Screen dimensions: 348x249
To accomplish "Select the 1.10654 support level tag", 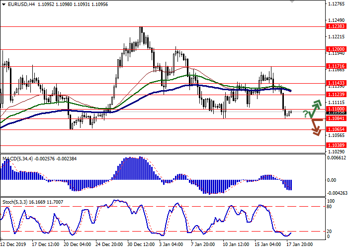I will coord(336,129).
